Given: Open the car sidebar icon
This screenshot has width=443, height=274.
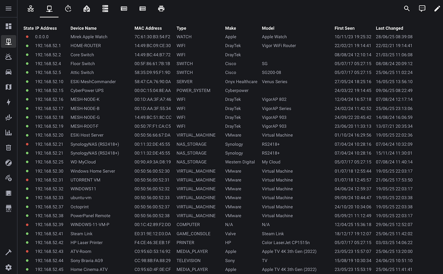Looking at the screenshot, I should tap(9, 72).
